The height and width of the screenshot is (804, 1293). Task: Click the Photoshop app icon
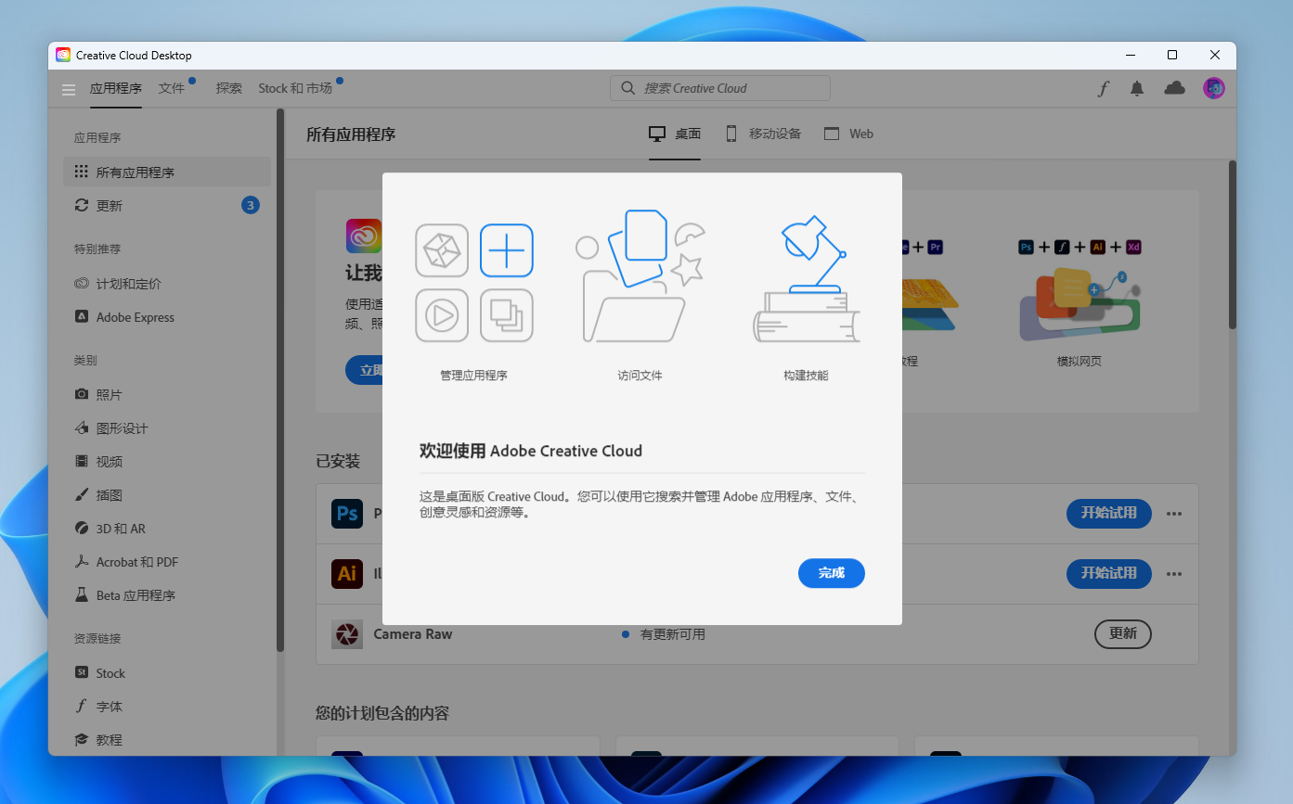(x=347, y=514)
